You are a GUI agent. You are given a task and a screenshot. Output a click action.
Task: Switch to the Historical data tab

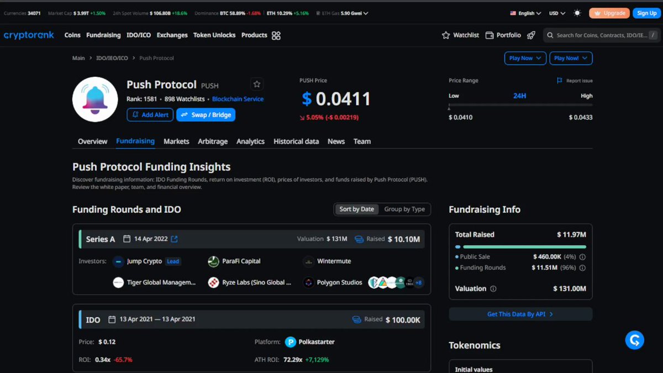click(296, 141)
